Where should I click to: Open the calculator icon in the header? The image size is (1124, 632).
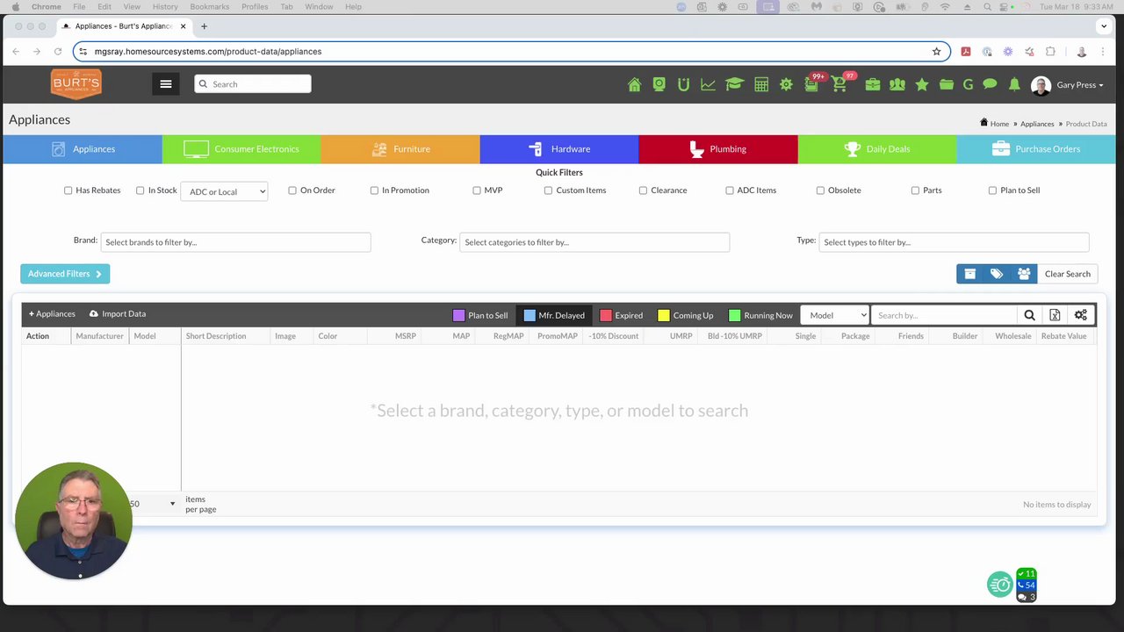pos(761,84)
